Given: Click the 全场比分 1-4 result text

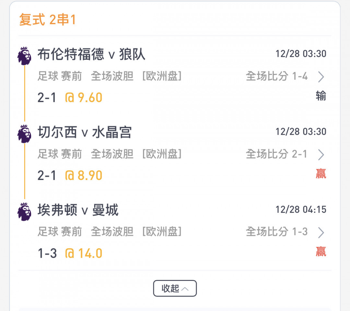Looking at the screenshot, I should pyautogui.click(x=277, y=77).
